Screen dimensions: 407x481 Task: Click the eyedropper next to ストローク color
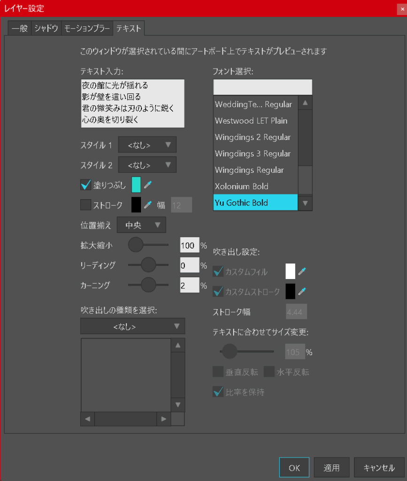point(148,204)
